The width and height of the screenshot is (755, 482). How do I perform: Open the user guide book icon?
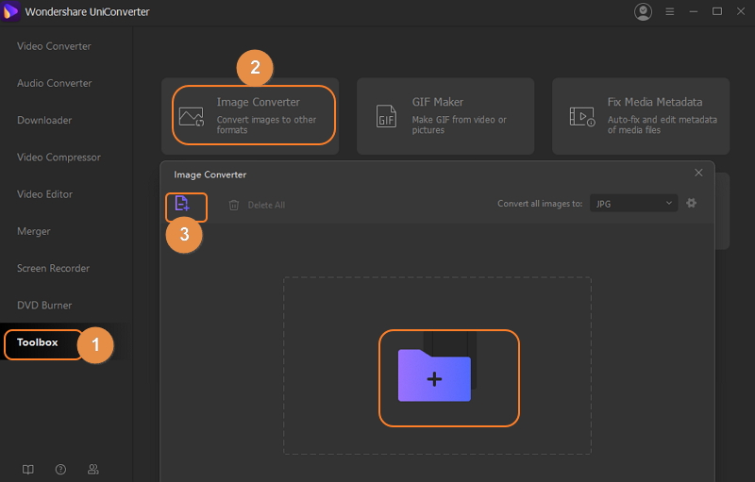click(28, 470)
